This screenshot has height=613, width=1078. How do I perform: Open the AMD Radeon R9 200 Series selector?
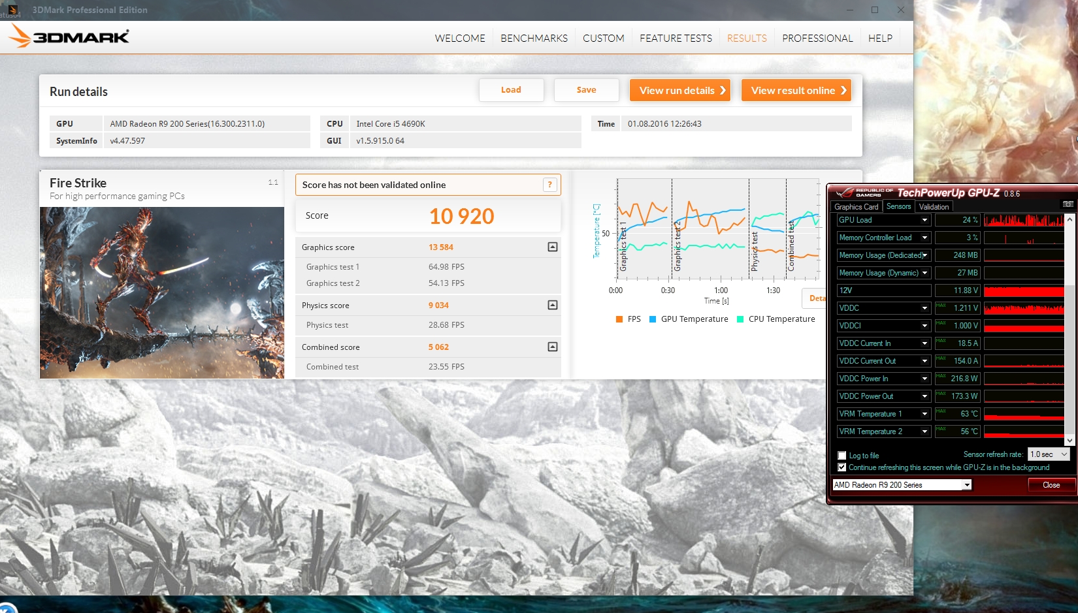coord(902,485)
